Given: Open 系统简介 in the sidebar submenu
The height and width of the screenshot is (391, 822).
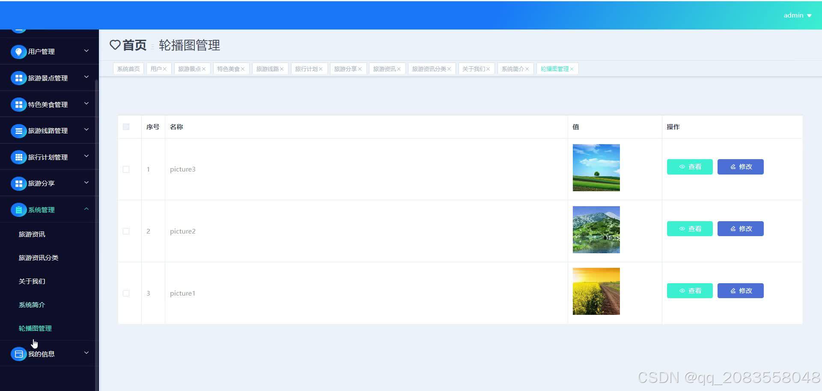Looking at the screenshot, I should (x=32, y=305).
